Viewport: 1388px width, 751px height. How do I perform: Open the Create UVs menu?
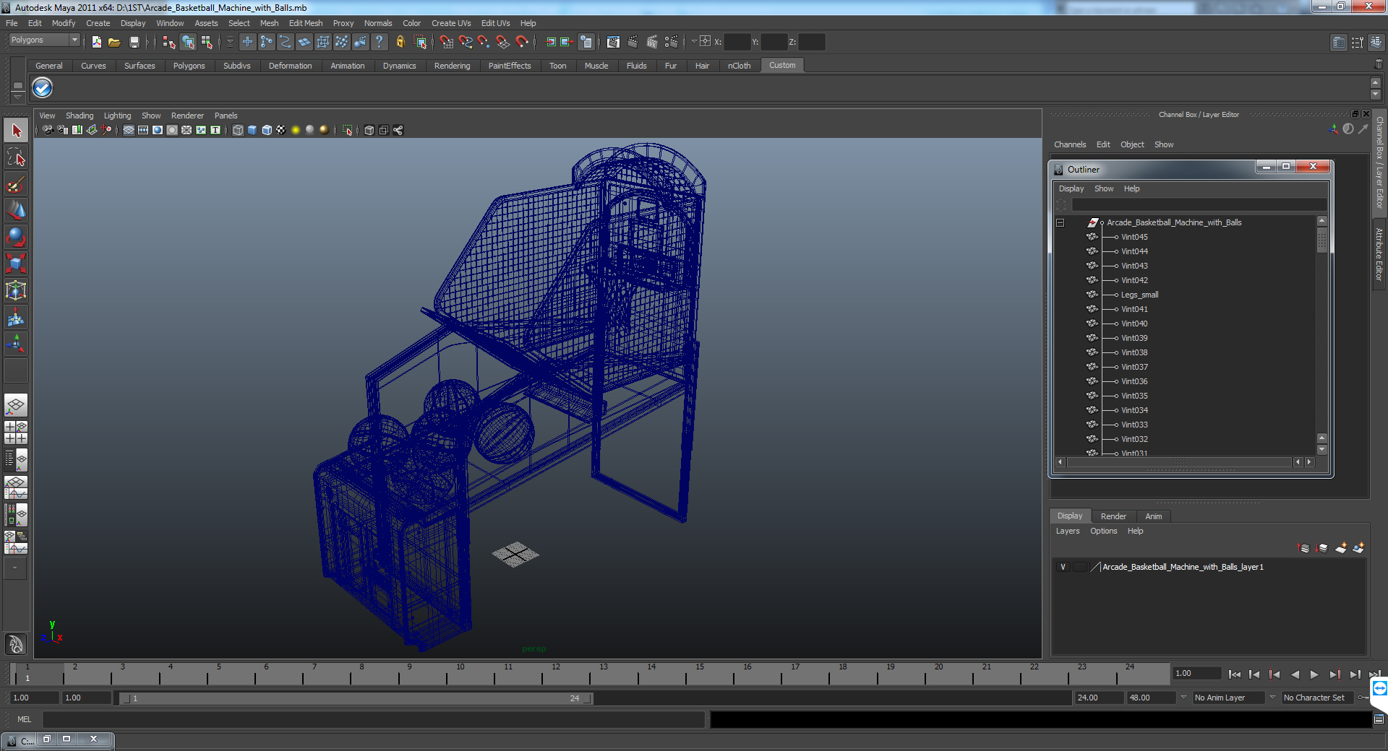click(451, 23)
